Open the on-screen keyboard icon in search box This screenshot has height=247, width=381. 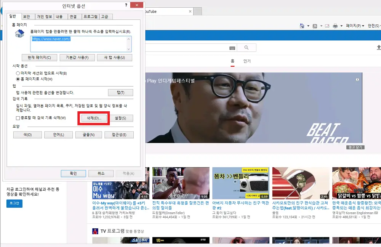click(232, 48)
